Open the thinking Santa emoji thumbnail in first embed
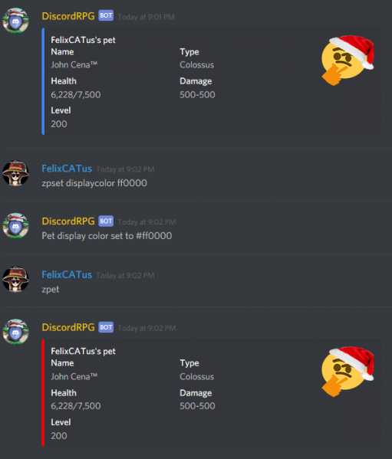The width and height of the screenshot is (392, 459). pos(348,61)
